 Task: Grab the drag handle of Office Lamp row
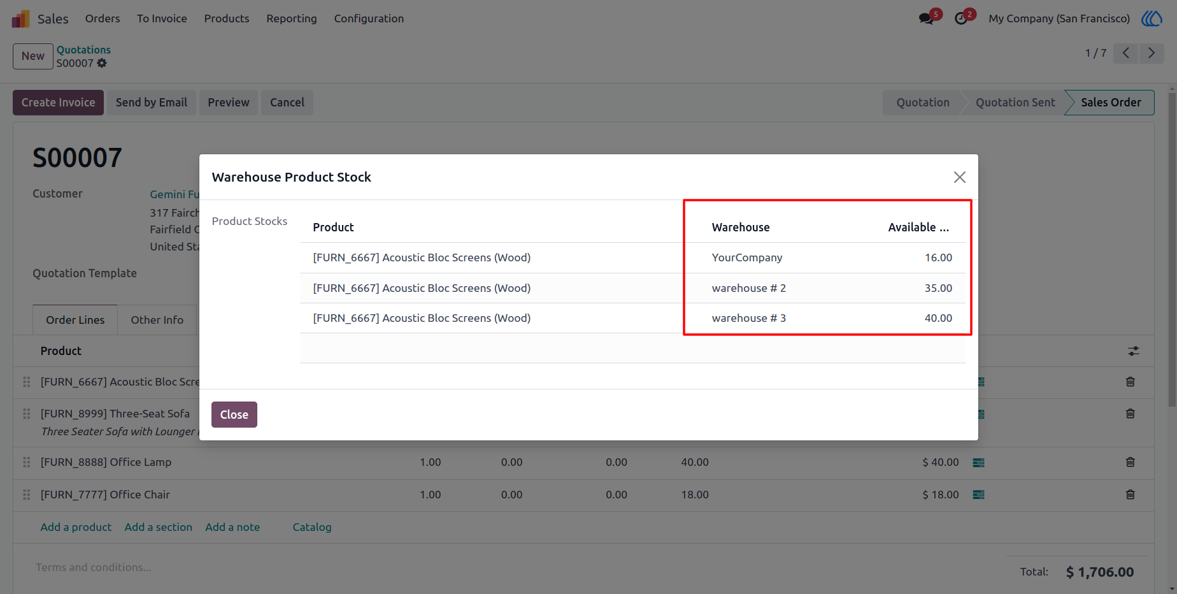tap(27, 462)
